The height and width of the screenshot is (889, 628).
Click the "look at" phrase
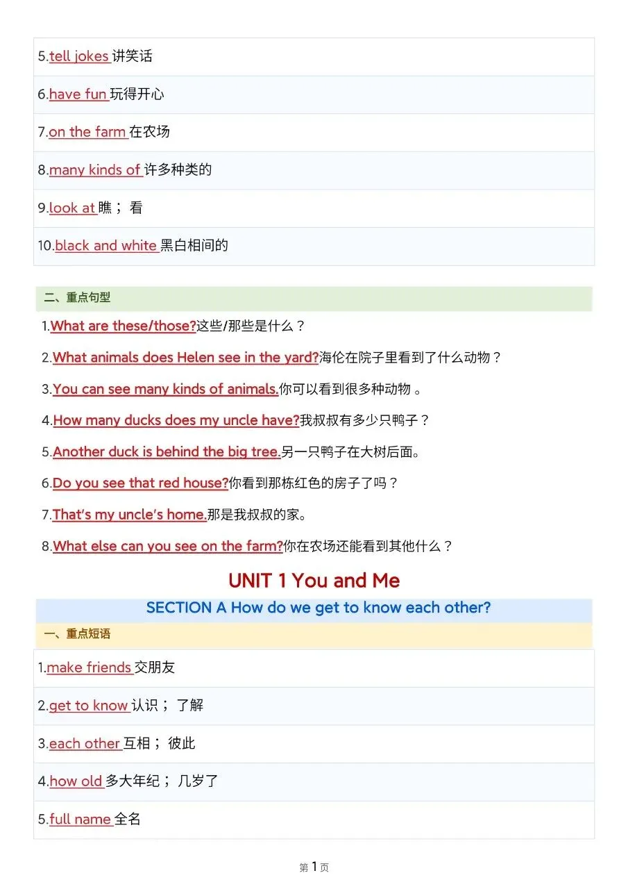coord(72,207)
